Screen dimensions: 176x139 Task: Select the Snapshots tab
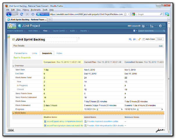[47, 53]
